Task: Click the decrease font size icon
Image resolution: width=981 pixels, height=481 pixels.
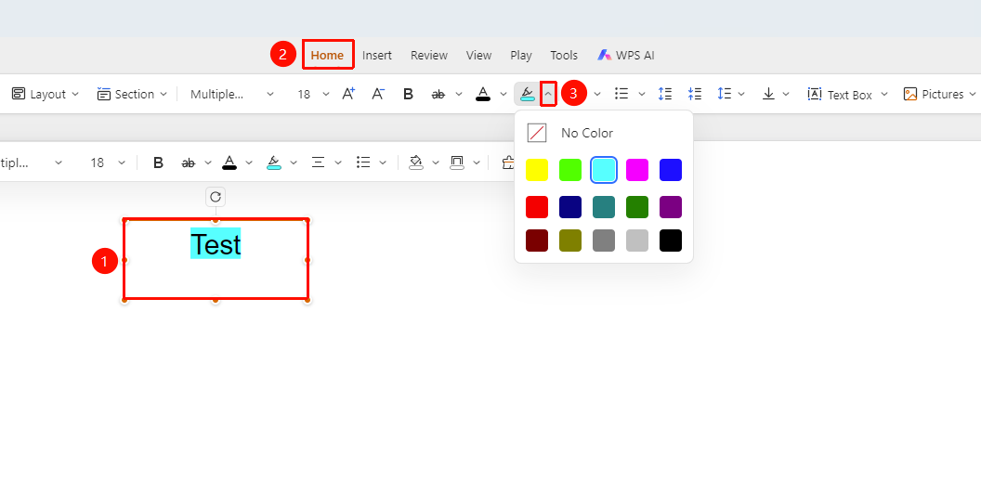Action: click(x=378, y=94)
